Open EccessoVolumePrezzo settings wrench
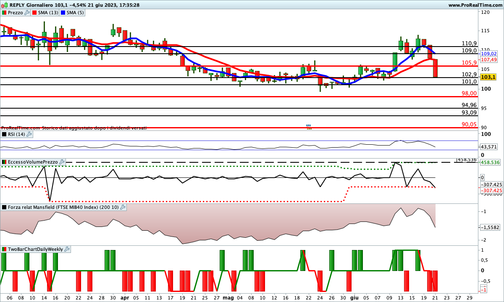Viewport: 504px width, 302px height. 62,162
